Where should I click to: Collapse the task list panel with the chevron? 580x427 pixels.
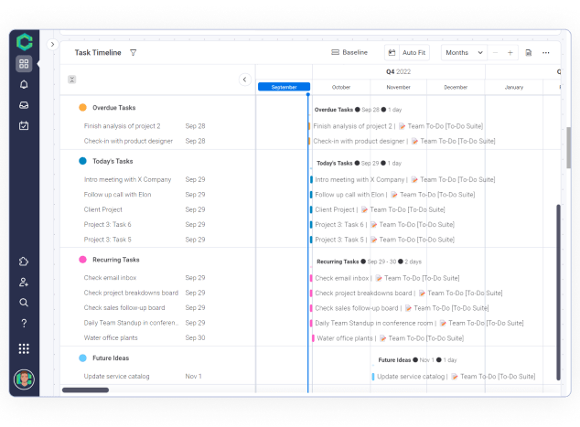click(244, 80)
